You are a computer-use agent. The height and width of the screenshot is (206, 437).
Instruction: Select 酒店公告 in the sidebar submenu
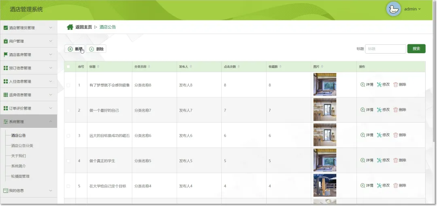click(18, 135)
